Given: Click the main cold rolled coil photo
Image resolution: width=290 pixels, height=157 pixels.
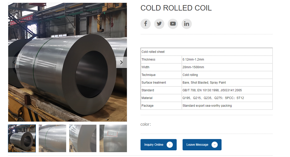Looking at the screenshot, I should (x=67, y=62).
